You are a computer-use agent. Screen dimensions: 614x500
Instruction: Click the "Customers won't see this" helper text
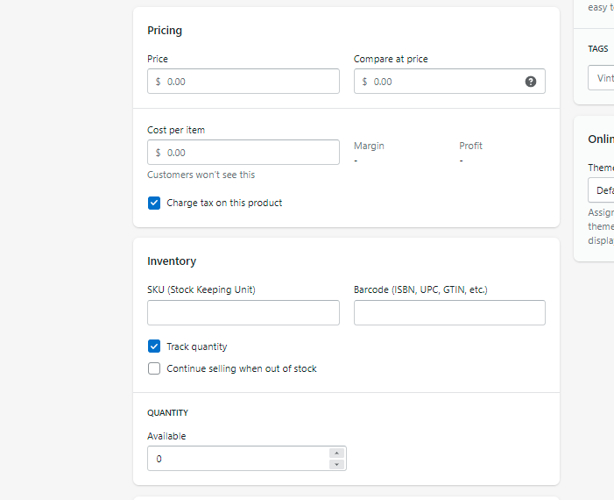coord(201,175)
